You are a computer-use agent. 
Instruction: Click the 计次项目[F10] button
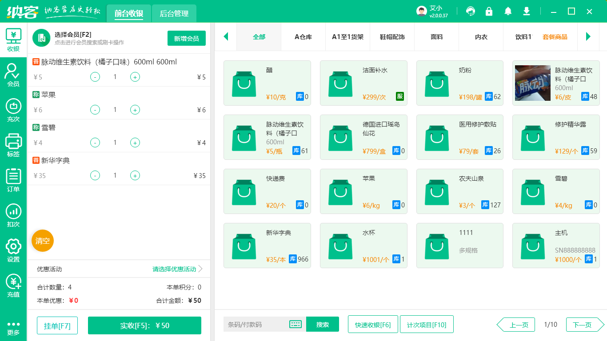tap(427, 324)
